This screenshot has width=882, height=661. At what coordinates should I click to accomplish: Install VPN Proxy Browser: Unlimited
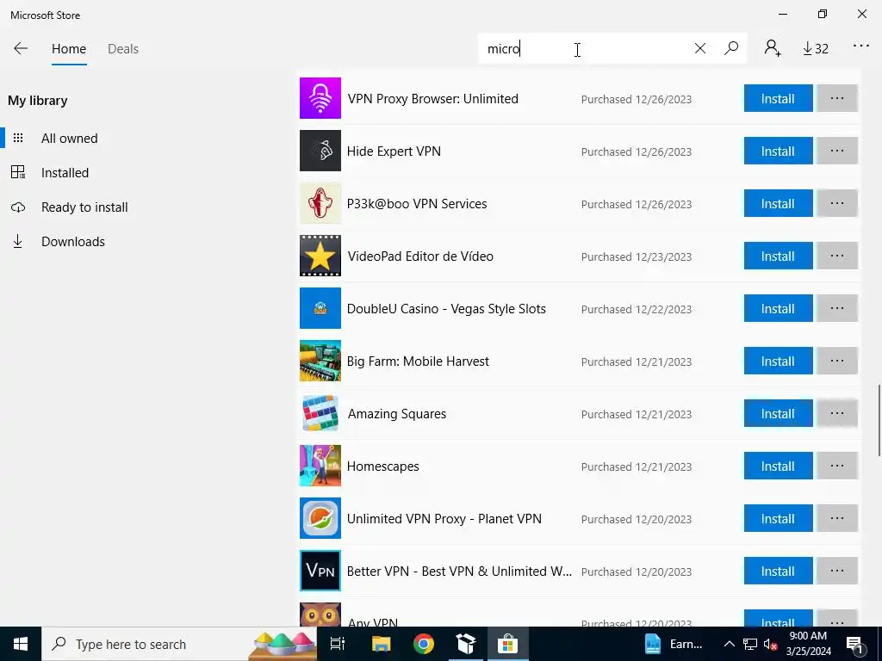778,98
